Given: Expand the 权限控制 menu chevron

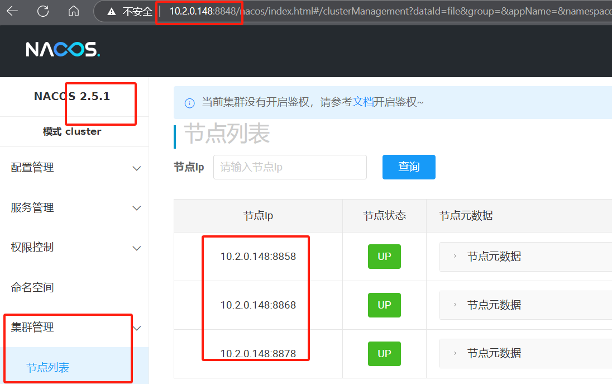Looking at the screenshot, I should point(137,248).
